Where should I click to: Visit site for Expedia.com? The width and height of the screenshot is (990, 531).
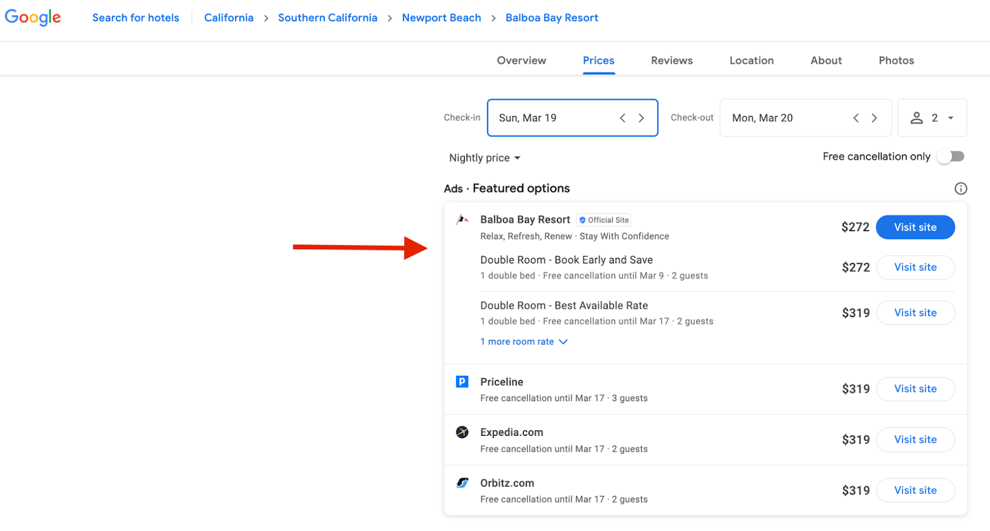tap(915, 440)
